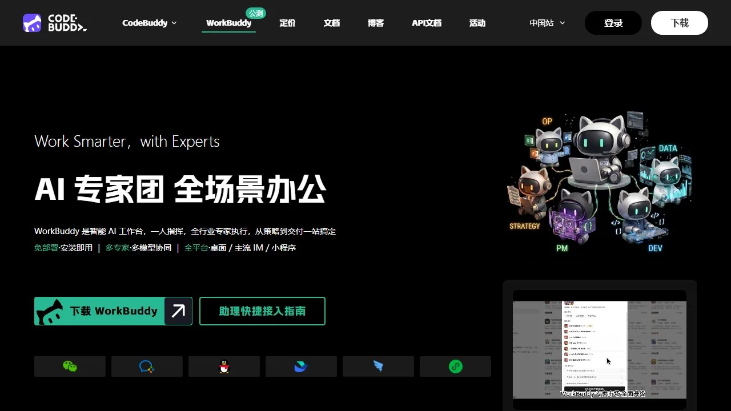Click the 下载 button in the header
Image resolution: width=731 pixels, height=411 pixels.
[x=680, y=23]
